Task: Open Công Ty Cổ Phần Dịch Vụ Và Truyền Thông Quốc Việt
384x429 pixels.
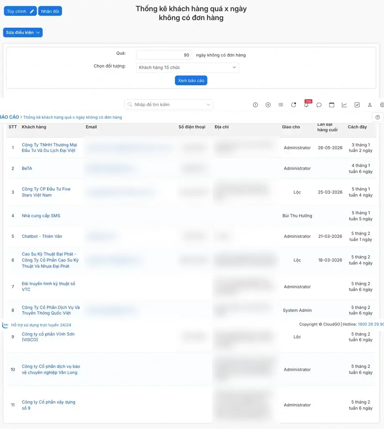Action: 51,310
